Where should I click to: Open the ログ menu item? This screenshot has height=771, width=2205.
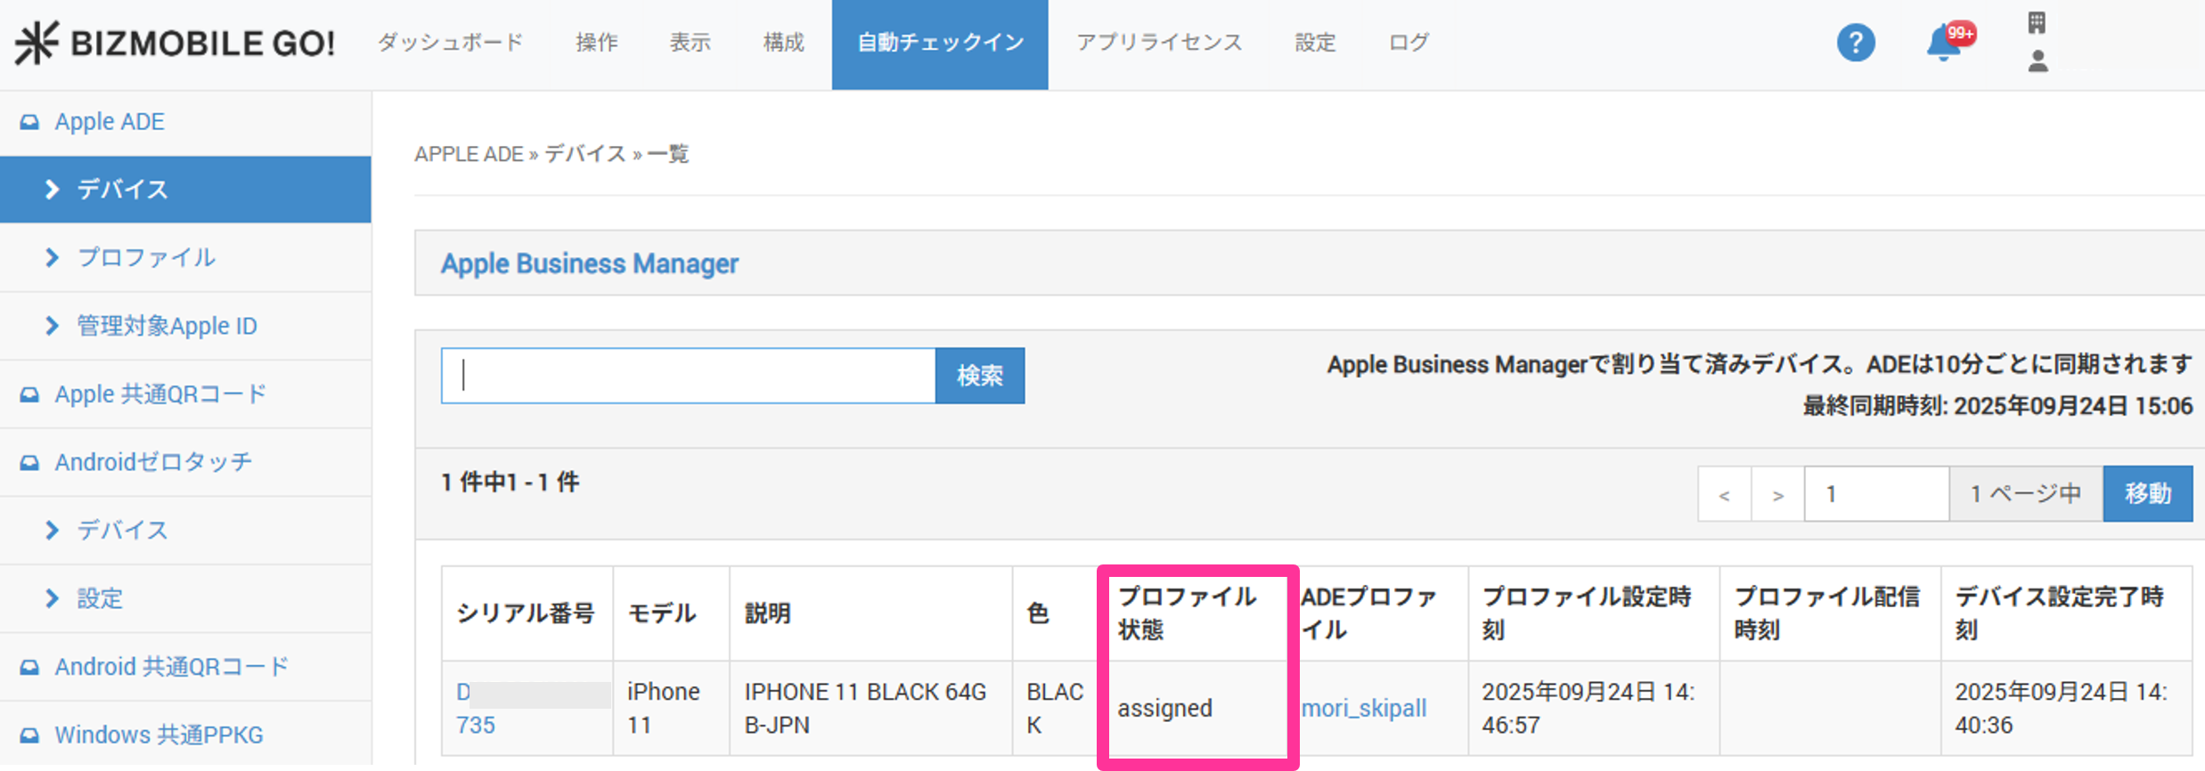(x=1409, y=43)
